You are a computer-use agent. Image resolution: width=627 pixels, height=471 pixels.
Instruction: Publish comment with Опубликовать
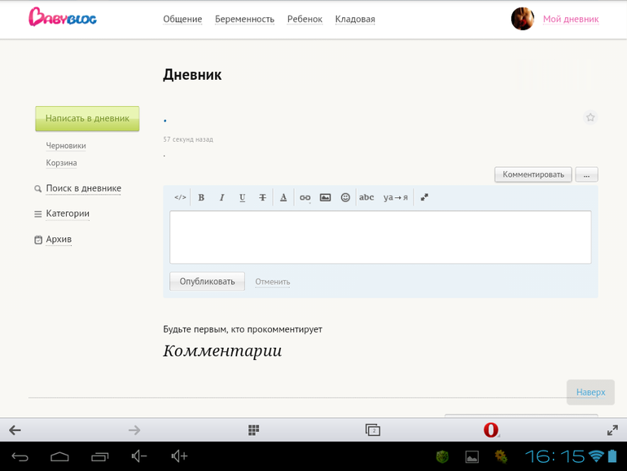(x=207, y=281)
